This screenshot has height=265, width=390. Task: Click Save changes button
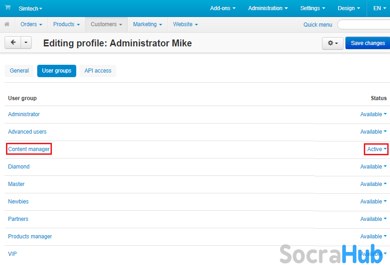point(367,43)
